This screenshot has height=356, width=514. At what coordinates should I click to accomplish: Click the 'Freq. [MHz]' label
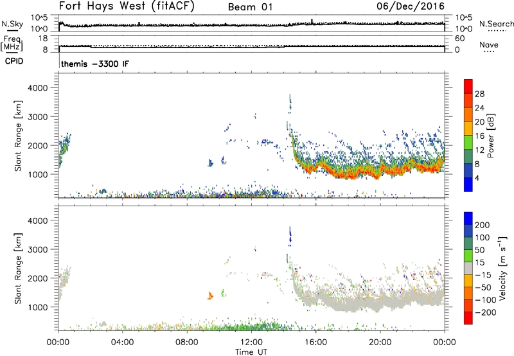pyautogui.click(x=12, y=43)
